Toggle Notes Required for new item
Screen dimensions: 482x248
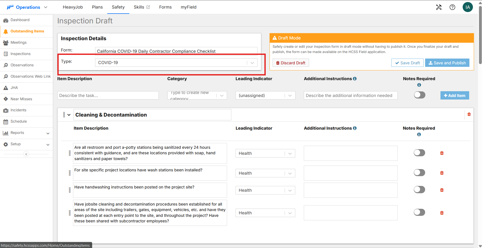pos(420,95)
